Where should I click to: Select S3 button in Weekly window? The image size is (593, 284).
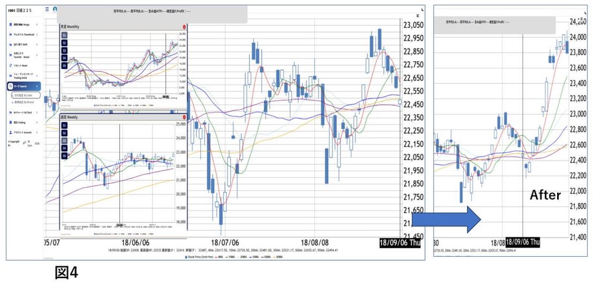click(64, 141)
